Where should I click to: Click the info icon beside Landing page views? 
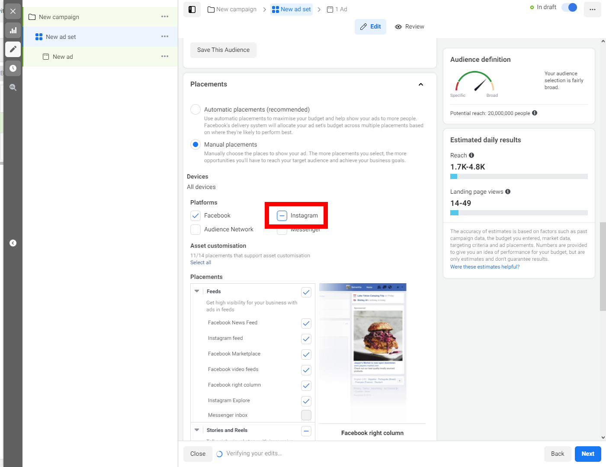[508, 192]
